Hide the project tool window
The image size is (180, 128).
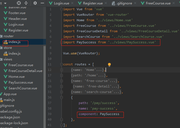coord(42,3)
